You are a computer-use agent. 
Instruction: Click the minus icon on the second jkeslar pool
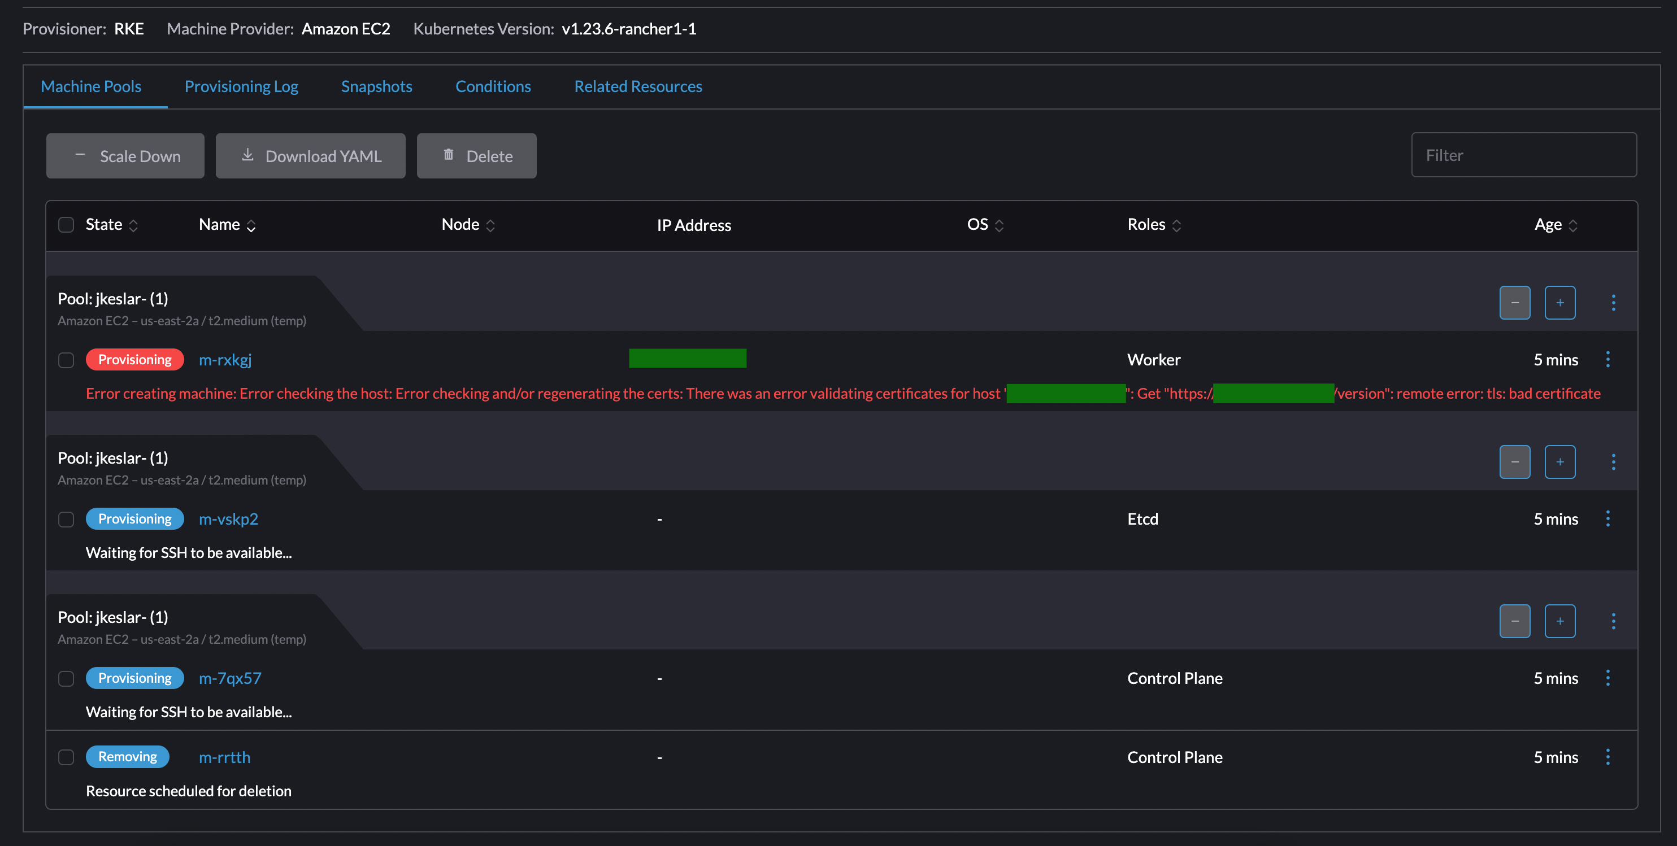pos(1515,461)
